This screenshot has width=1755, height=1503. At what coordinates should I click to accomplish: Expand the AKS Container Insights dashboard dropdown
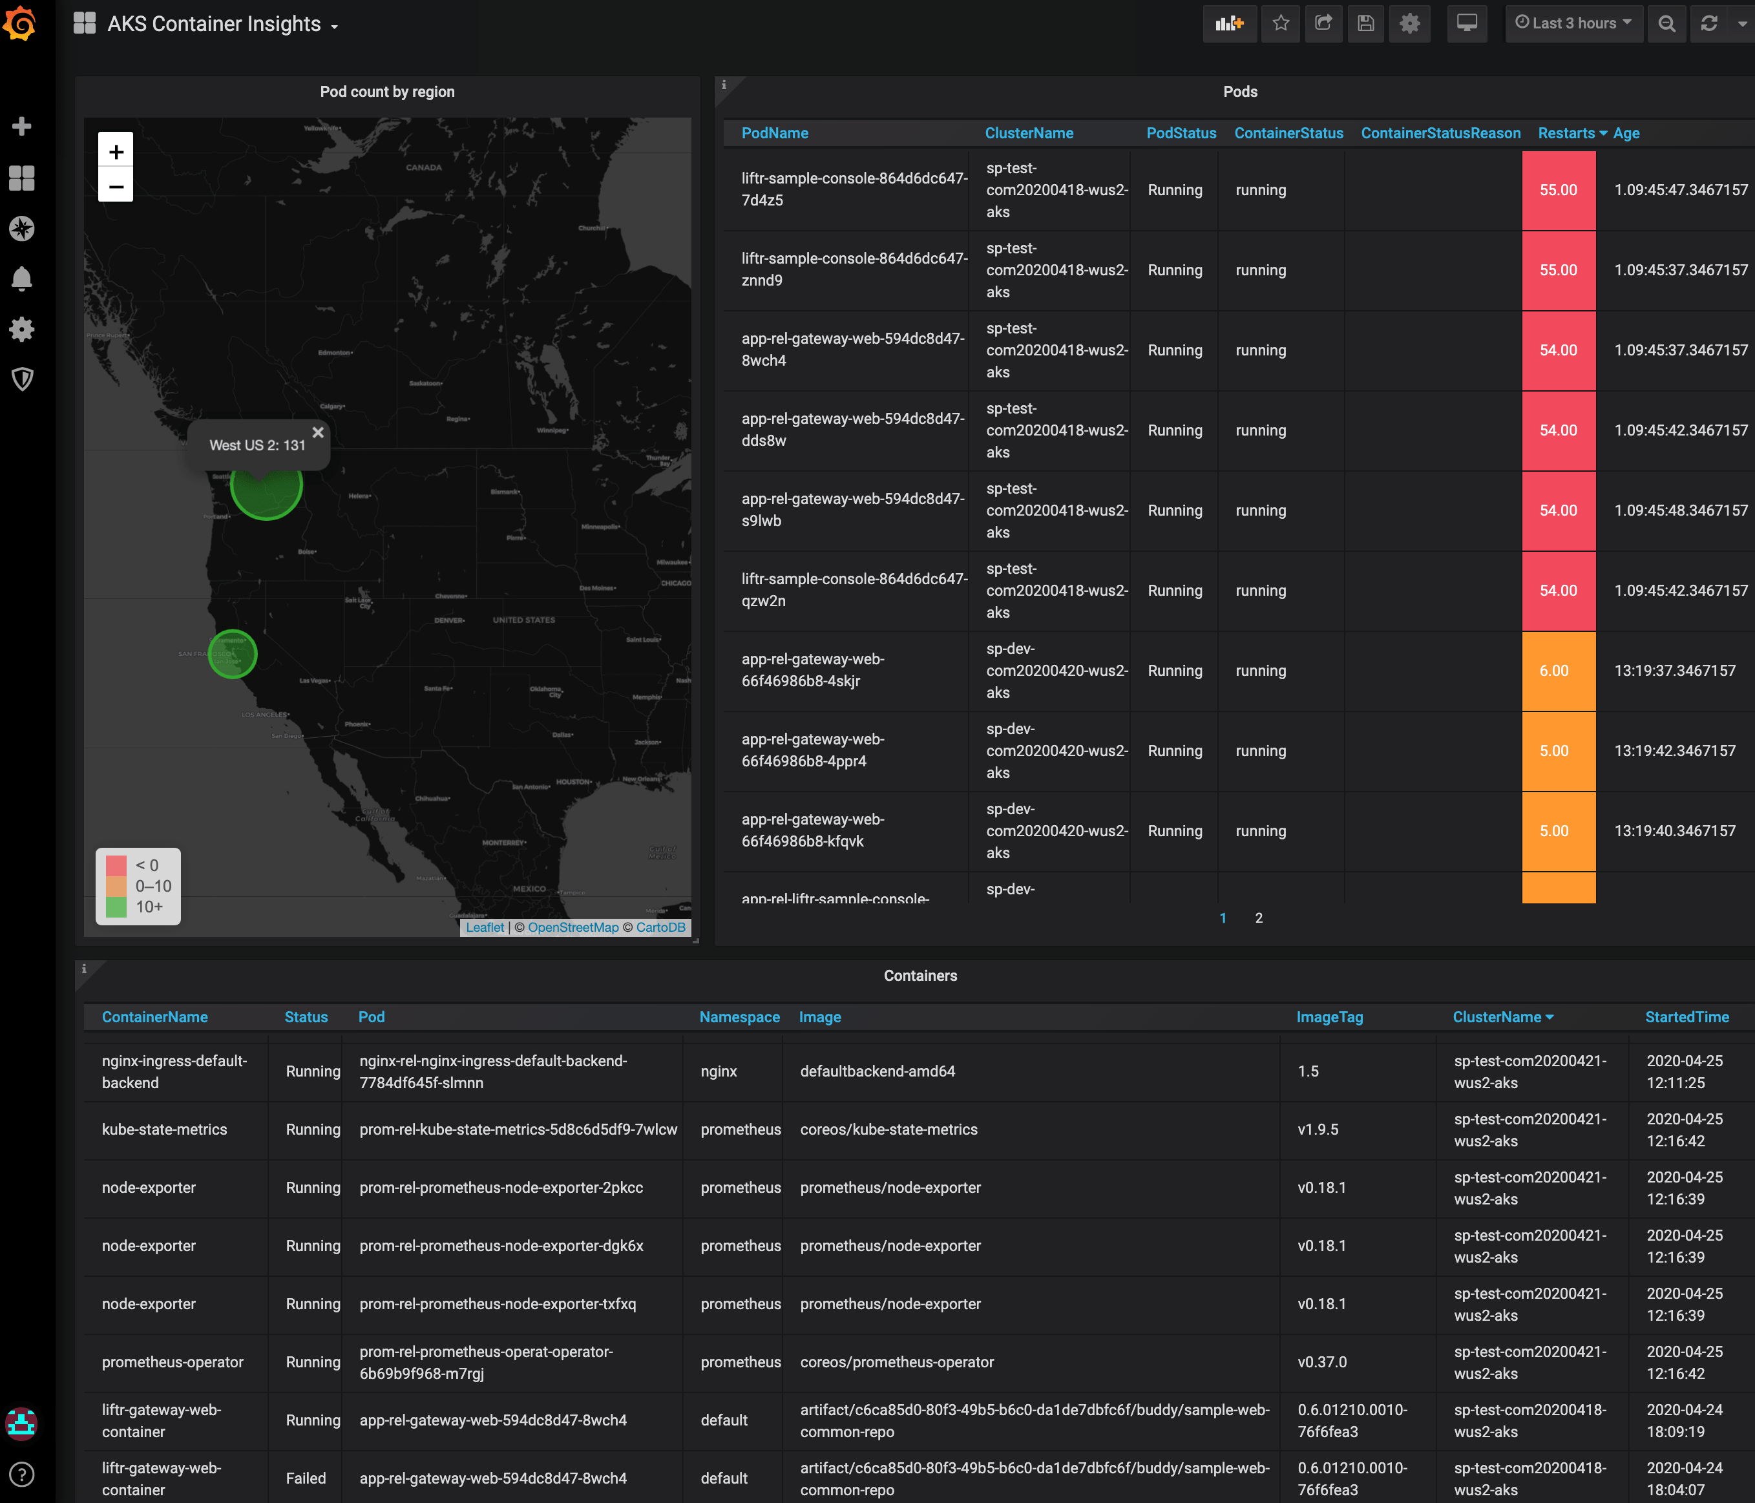point(222,25)
